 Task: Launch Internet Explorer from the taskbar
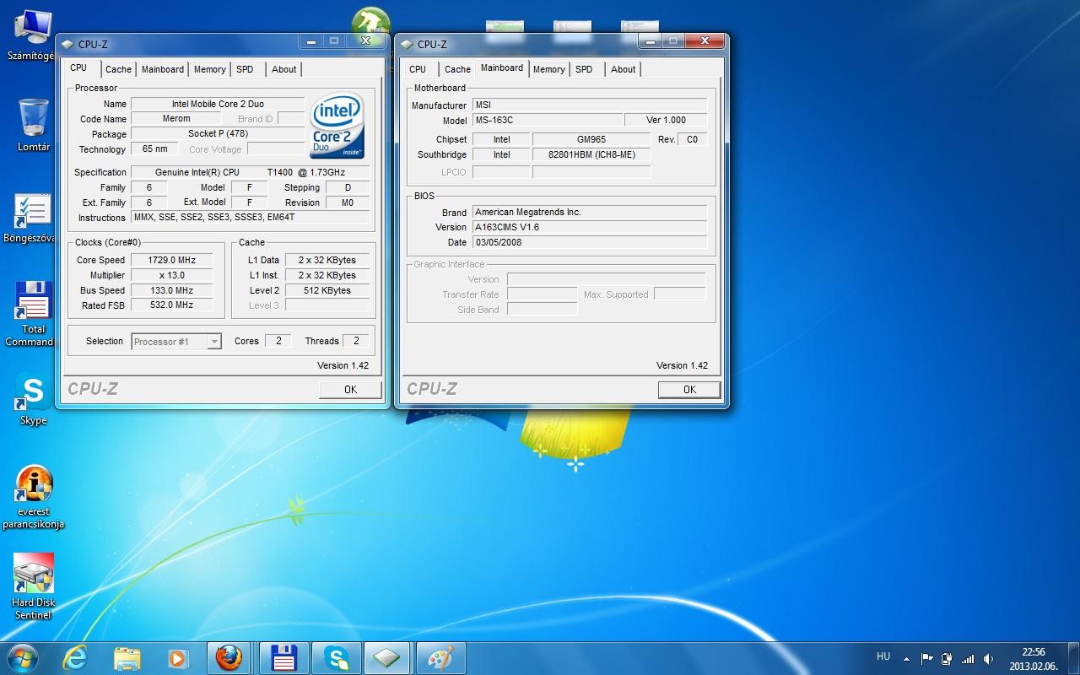pos(75,658)
